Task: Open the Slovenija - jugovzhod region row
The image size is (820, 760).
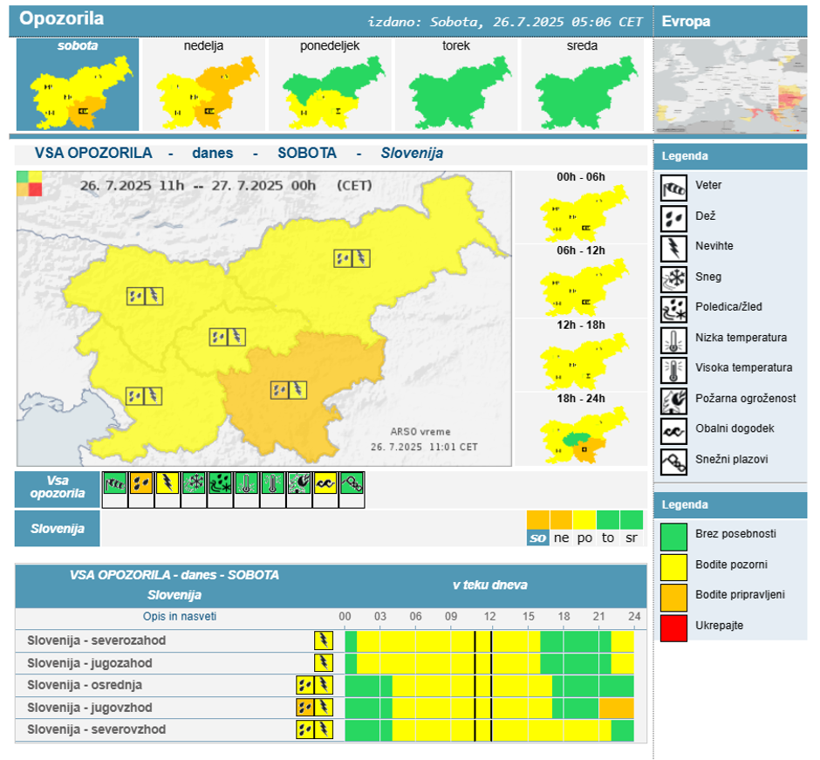Action: tap(90, 707)
